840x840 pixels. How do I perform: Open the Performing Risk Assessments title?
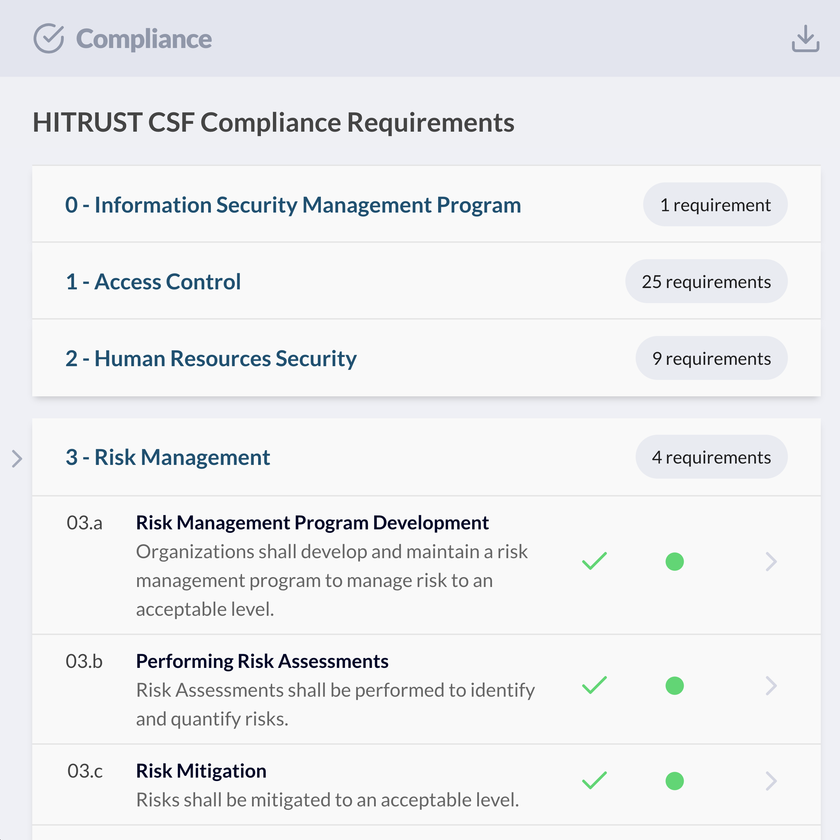tap(262, 661)
